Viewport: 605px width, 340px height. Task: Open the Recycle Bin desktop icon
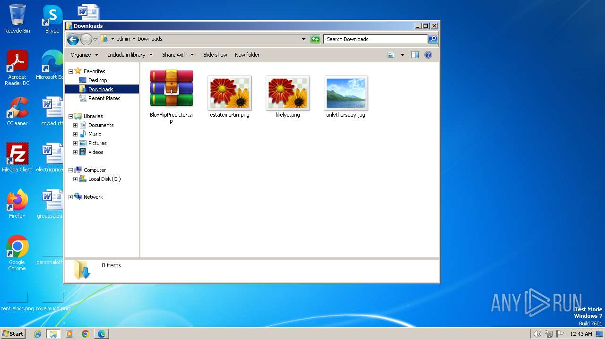click(17, 19)
